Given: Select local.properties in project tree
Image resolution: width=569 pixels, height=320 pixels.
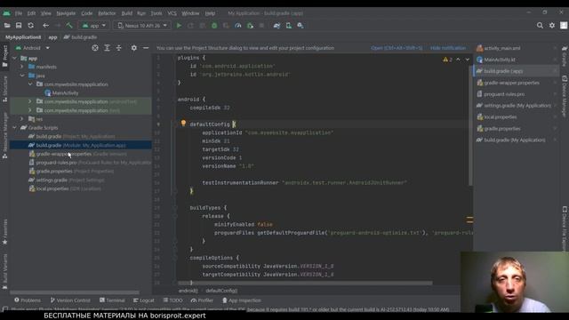Looking at the screenshot, I should click(65, 188).
